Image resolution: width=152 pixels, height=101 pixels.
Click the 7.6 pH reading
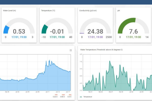pos(134,31)
